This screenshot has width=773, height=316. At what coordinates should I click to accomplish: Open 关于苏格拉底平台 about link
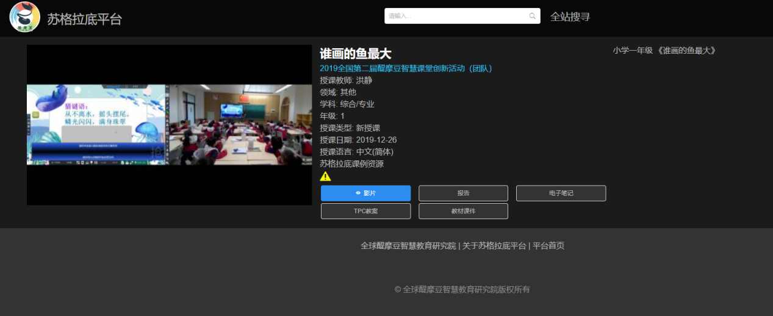494,246
